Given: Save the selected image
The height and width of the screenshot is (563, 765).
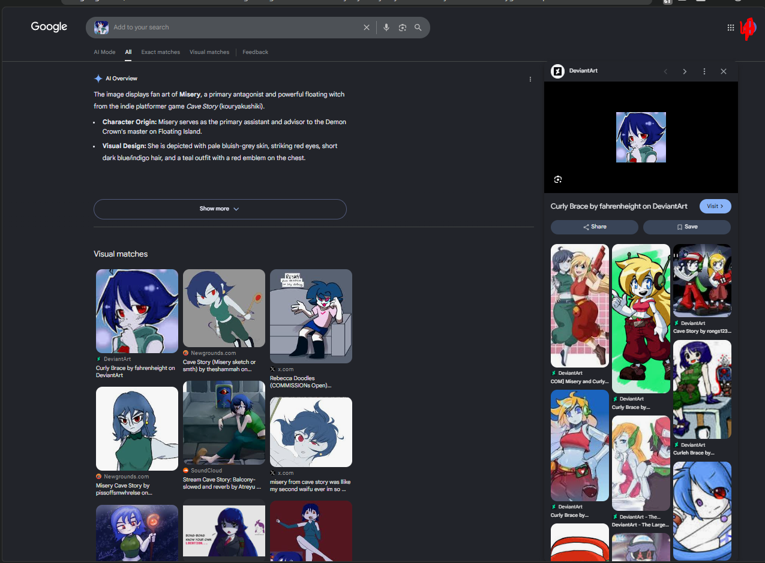Looking at the screenshot, I should [x=687, y=227].
